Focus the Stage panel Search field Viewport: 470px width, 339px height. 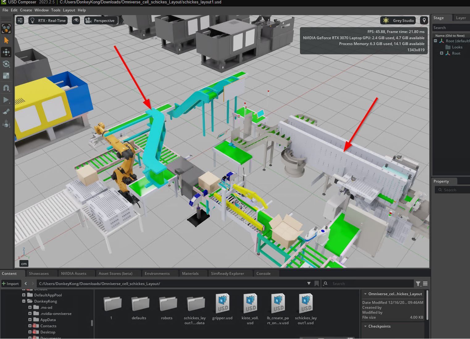(x=451, y=28)
